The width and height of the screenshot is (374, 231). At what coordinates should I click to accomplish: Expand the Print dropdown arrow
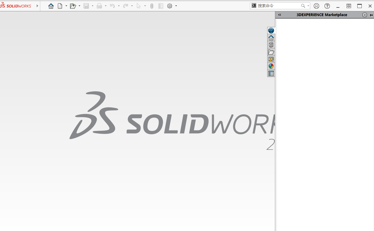coord(106,6)
